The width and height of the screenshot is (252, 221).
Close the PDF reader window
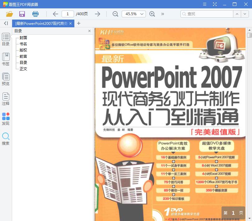(x=246, y=4)
